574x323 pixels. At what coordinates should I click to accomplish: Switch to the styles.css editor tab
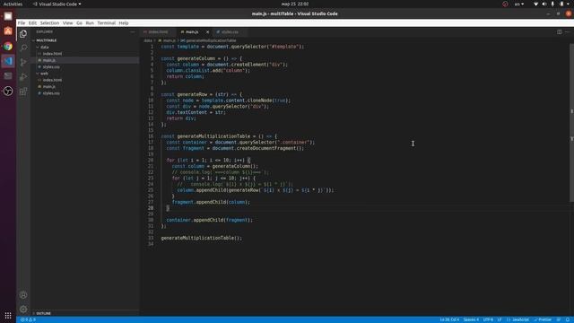(230, 32)
